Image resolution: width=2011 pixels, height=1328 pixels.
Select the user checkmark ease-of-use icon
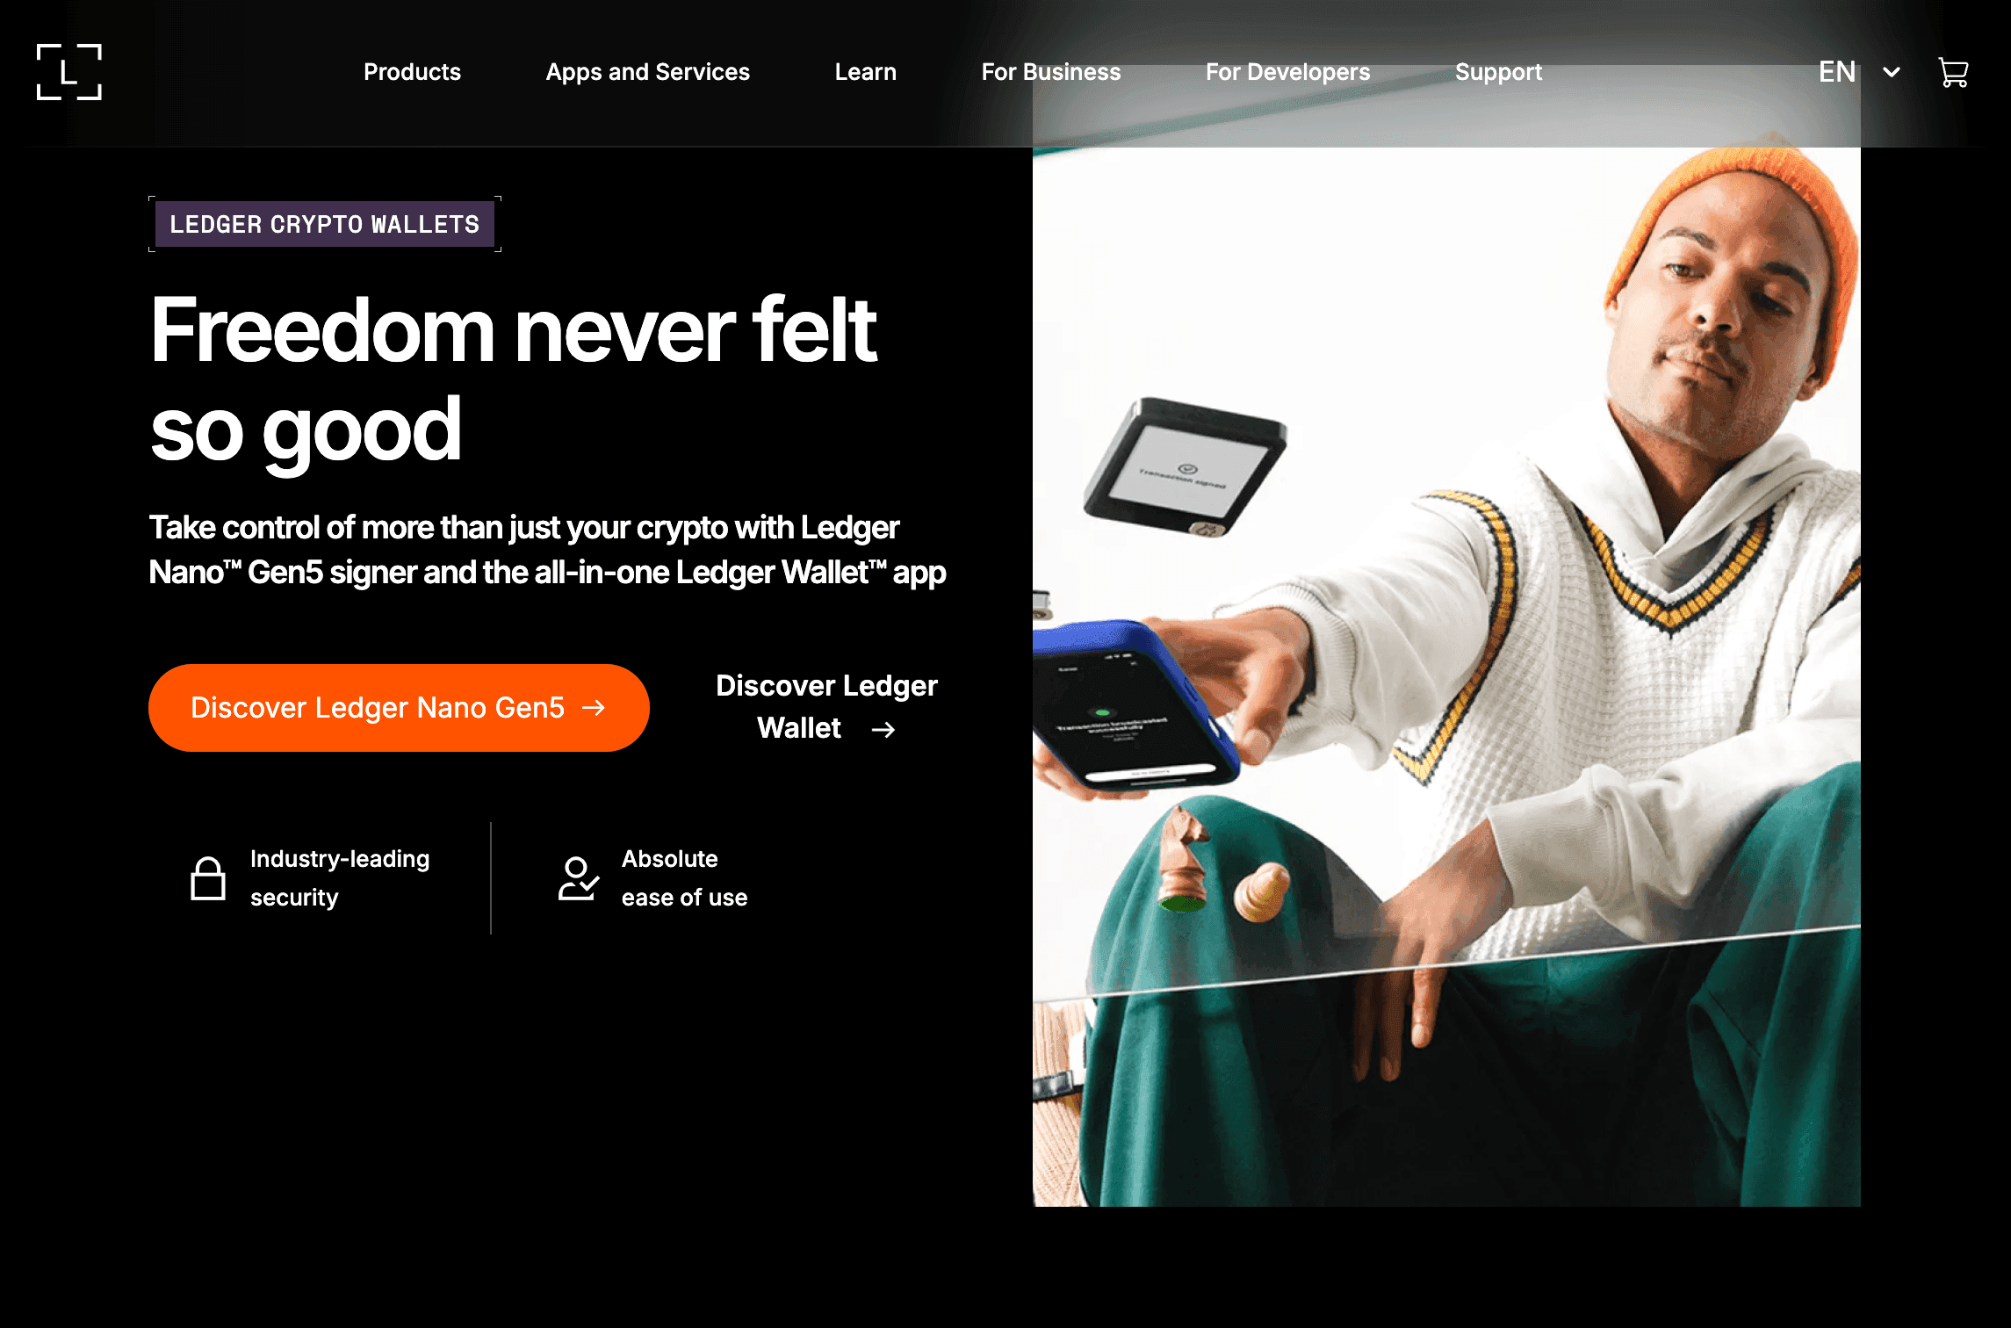point(579,878)
